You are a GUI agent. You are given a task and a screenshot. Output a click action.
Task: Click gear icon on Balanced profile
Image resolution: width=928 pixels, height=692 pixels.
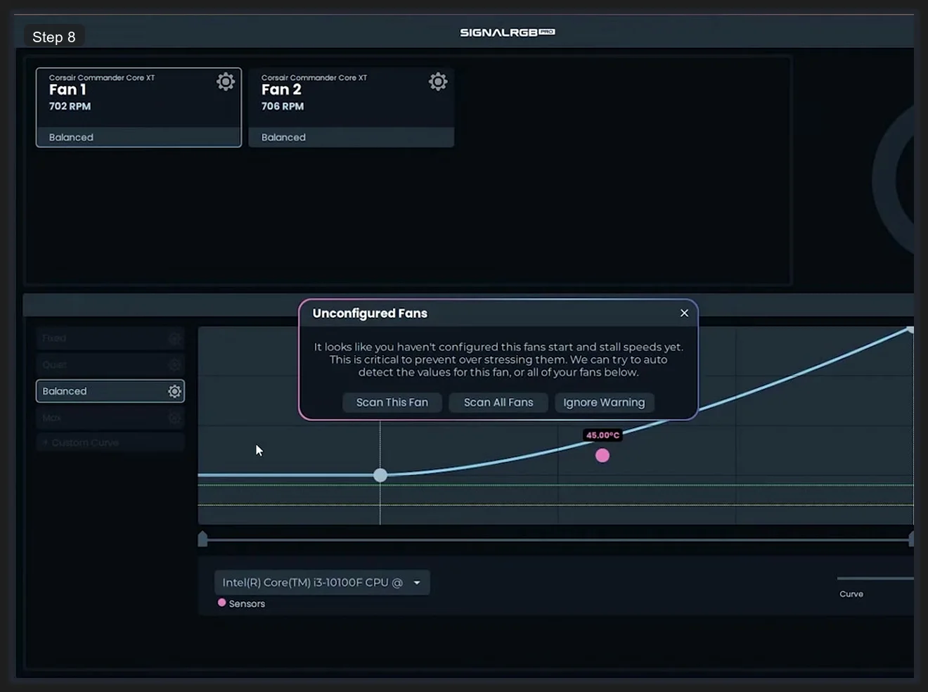[x=174, y=392]
